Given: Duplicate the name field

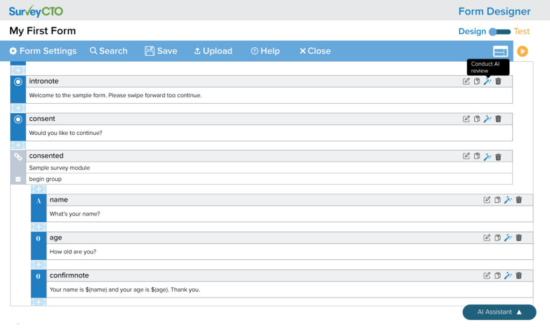Looking at the screenshot, I should (x=497, y=199).
